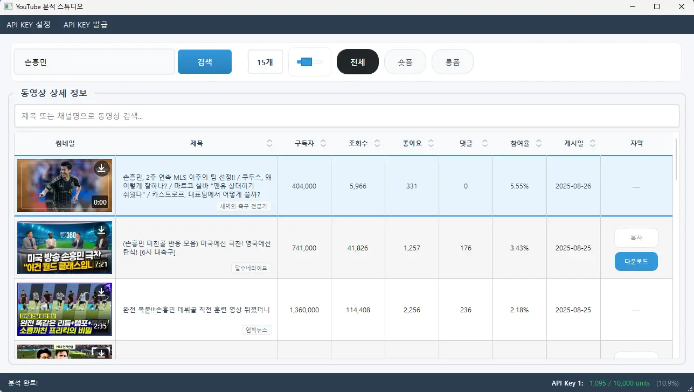Click the 다운로드 subtitle button on the 달수네라이브 row
The image size is (694, 392).
pos(636,261)
